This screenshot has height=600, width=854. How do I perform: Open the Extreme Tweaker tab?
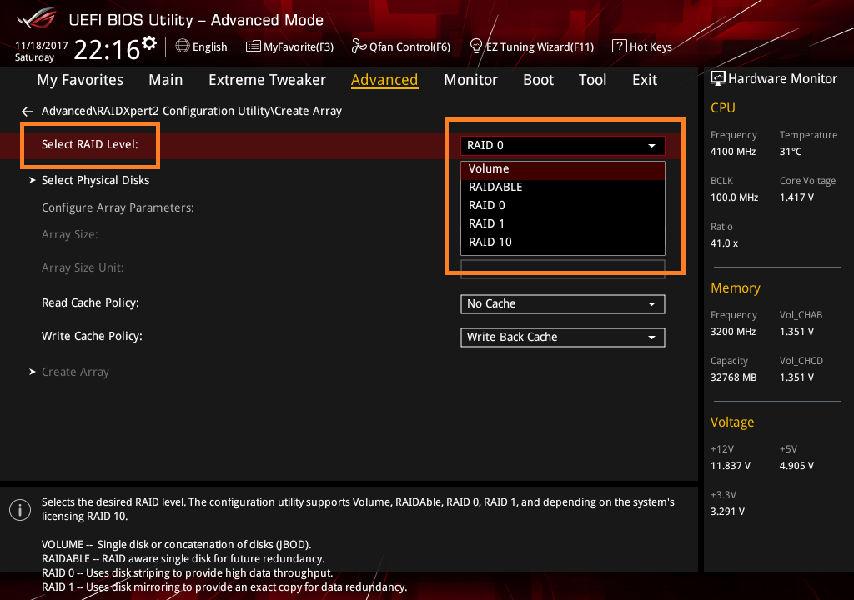pyautogui.click(x=267, y=80)
